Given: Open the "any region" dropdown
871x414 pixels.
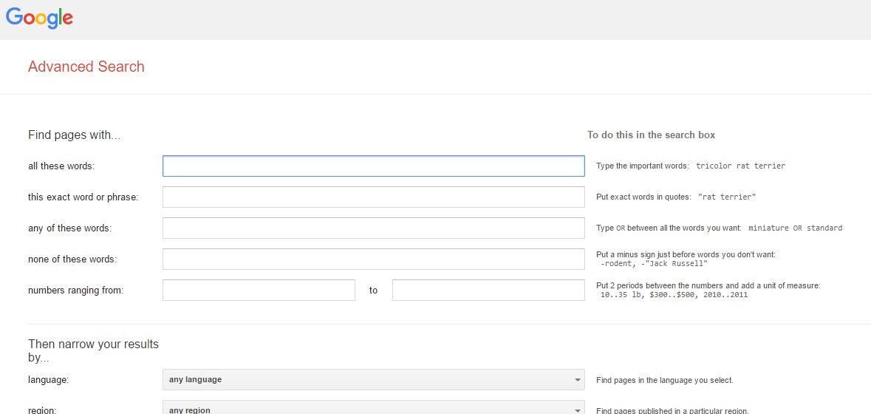Looking at the screenshot, I should pos(373,408).
